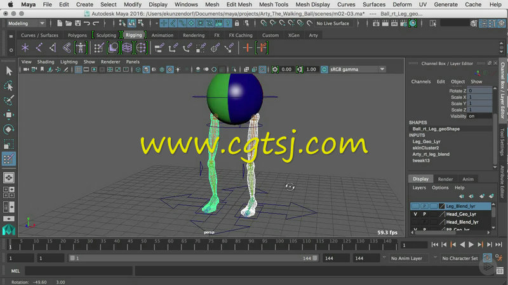Toggle viewport grid display icon
This screenshot has height=285, width=508.
click(78, 69)
